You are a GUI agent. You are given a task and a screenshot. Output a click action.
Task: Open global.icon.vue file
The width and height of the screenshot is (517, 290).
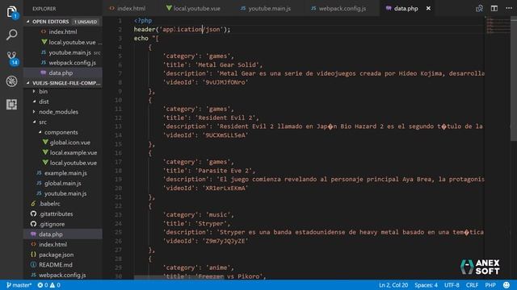(70, 143)
